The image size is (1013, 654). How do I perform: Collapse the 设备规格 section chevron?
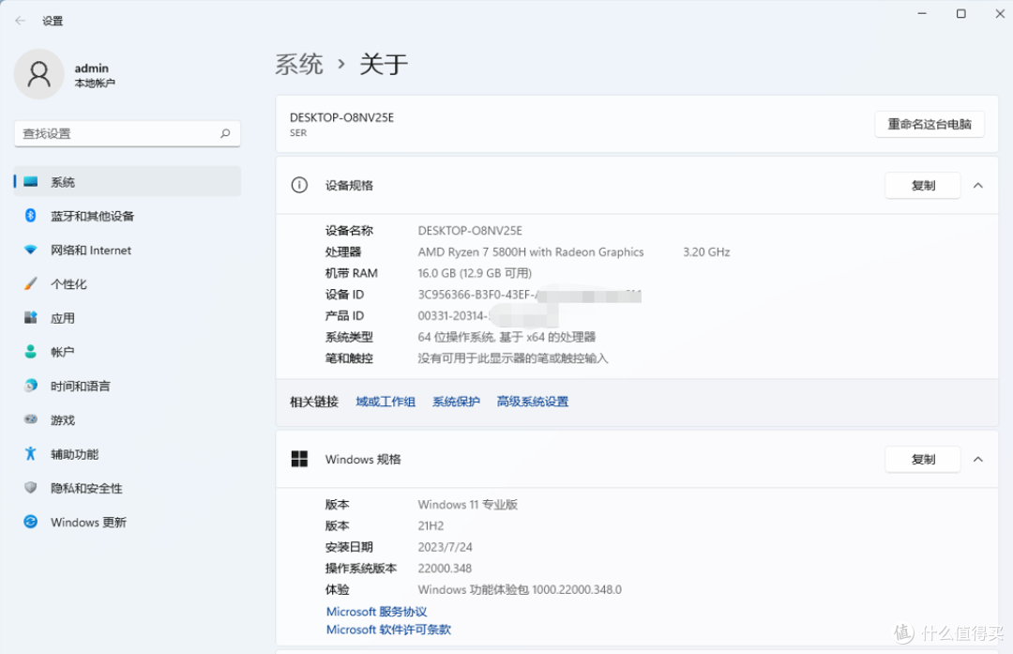pyautogui.click(x=978, y=186)
